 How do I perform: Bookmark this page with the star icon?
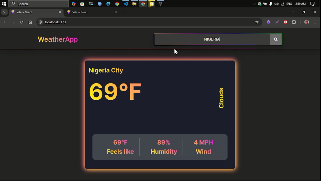point(257,22)
